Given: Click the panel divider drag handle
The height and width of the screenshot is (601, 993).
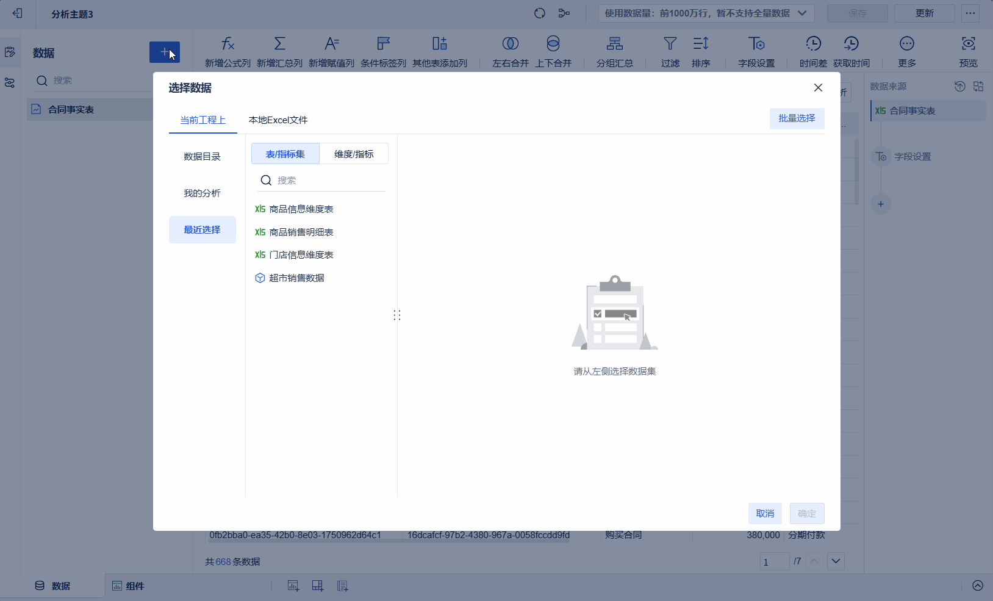Looking at the screenshot, I should click(397, 315).
